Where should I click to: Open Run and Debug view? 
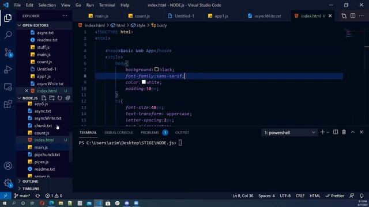coord(7,70)
